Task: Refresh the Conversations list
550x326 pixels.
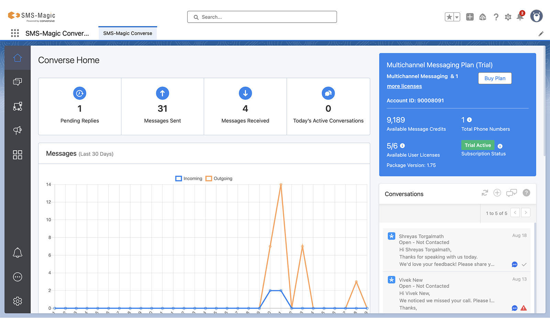Action: click(485, 193)
